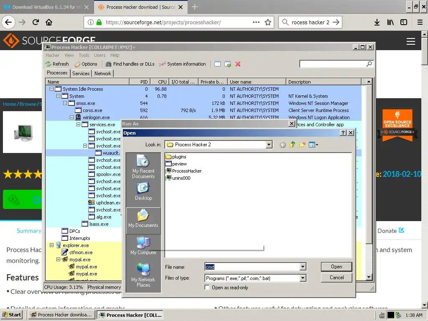Select My Network Places in Open dialog
Image resolution: width=428 pixels, height=321 pixels.
[143, 275]
